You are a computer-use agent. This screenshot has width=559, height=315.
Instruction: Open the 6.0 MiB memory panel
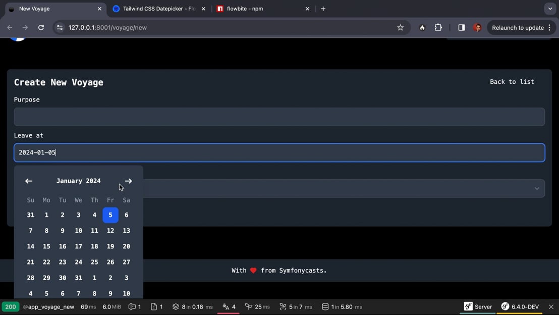pos(111,307)
